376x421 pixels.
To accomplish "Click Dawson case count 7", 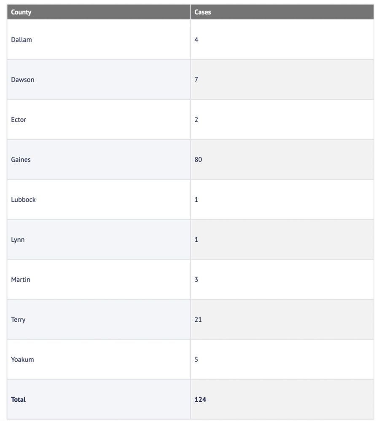I will coord(196,80).
